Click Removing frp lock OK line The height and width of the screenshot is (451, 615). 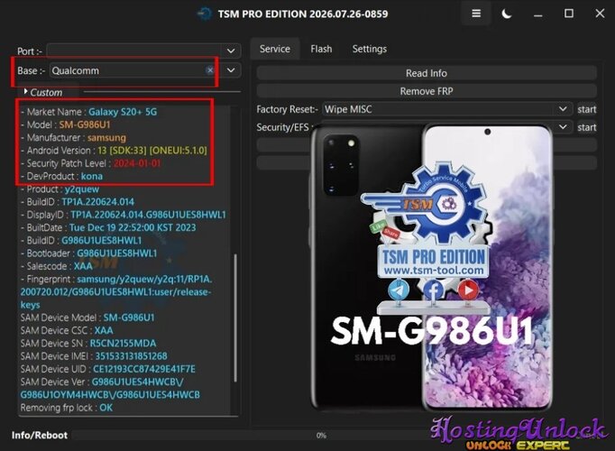point(67,408)
